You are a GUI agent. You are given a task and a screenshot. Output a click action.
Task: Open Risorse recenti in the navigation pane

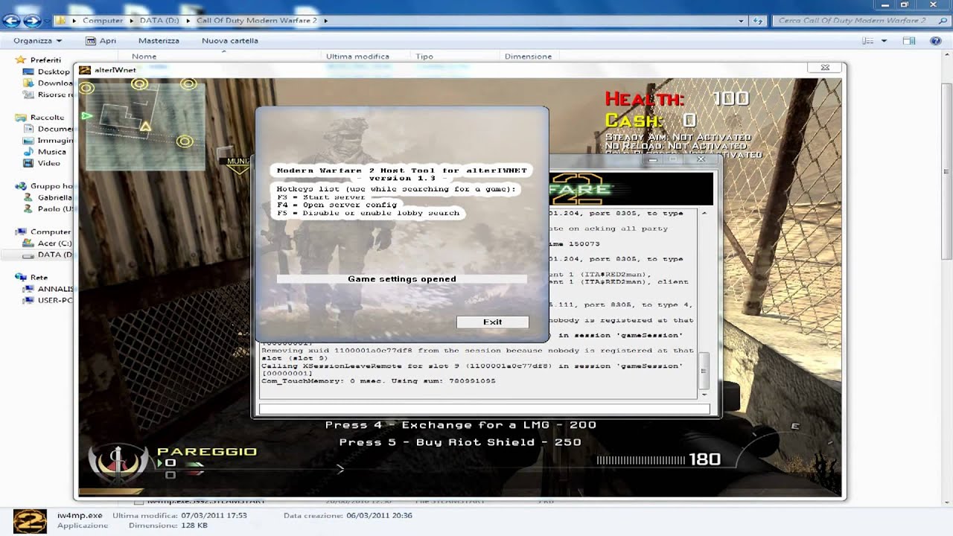[49, 95]
